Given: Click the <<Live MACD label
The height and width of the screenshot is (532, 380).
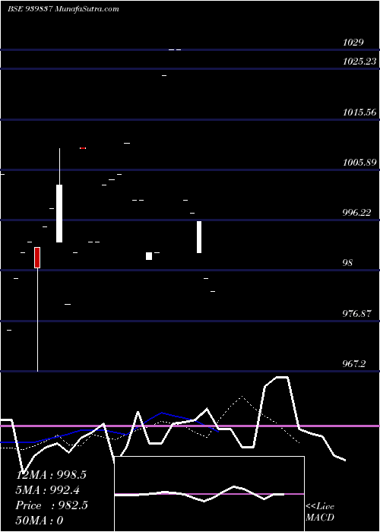Looking at the screenshot, I should (320, 511).
